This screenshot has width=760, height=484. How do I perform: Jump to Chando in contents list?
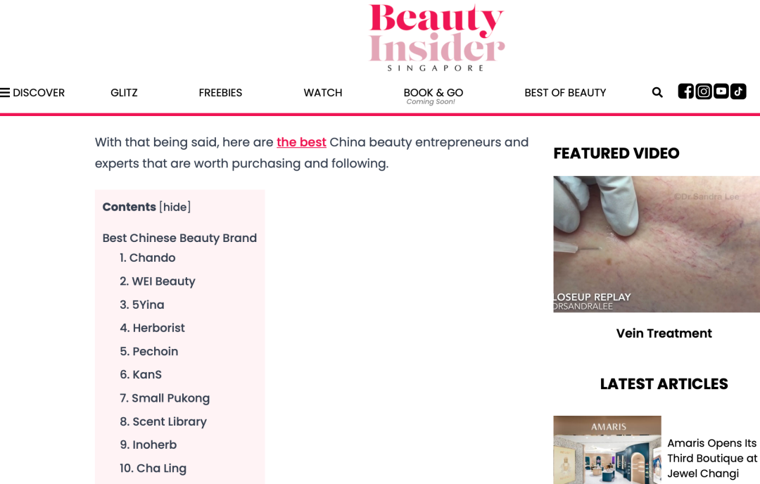pos(147,257)
